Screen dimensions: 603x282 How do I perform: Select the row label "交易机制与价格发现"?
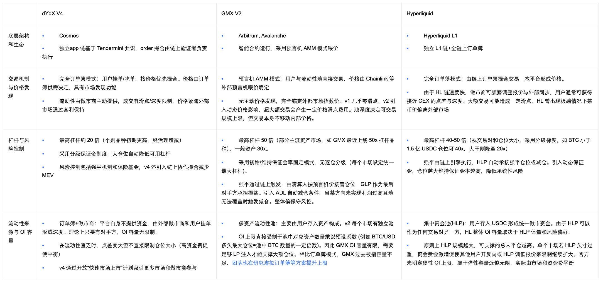(x=19, y=87)
